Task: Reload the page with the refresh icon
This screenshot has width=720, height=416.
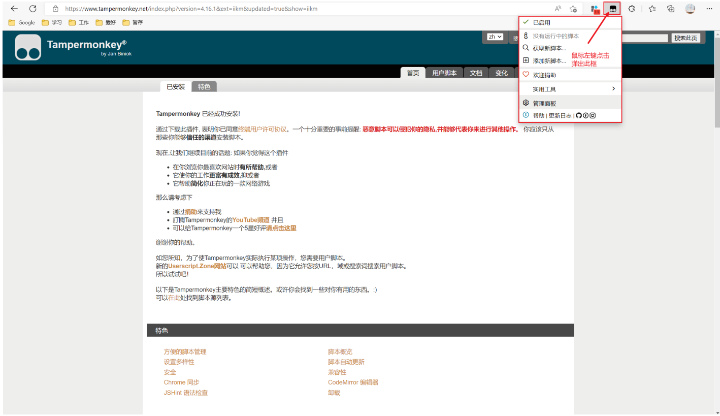Action: tap(33, 9)
